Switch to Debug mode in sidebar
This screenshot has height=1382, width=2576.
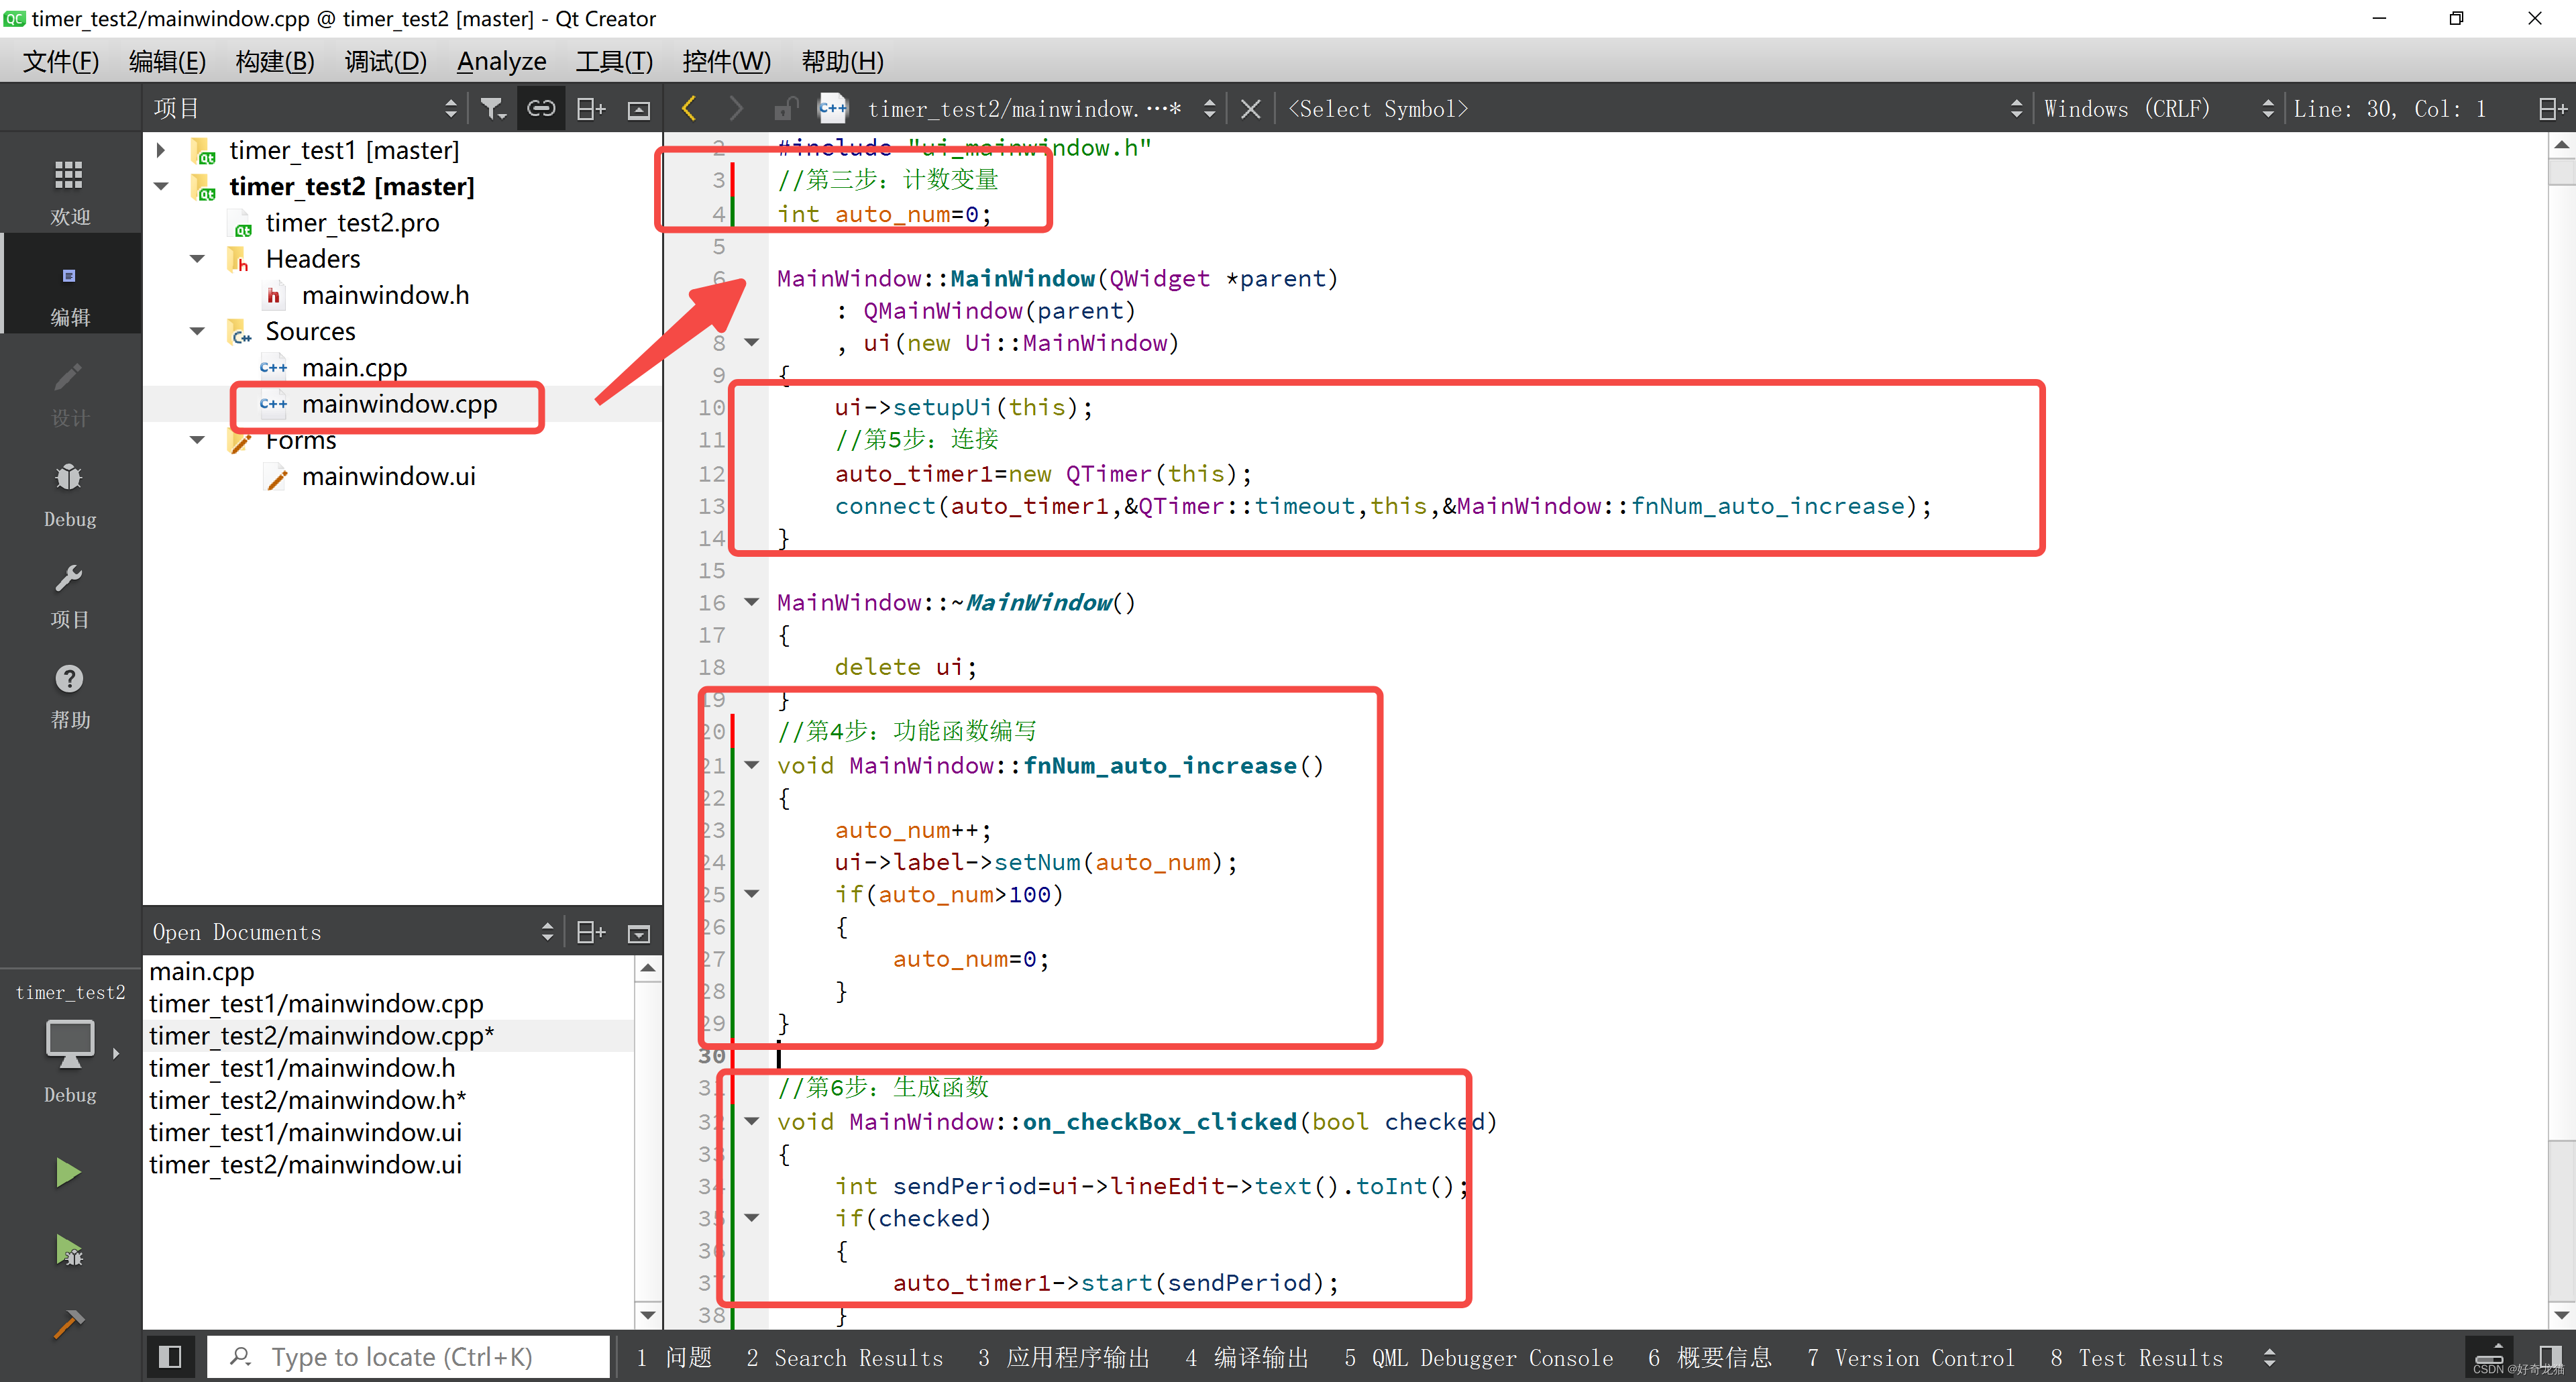[69, 494]
